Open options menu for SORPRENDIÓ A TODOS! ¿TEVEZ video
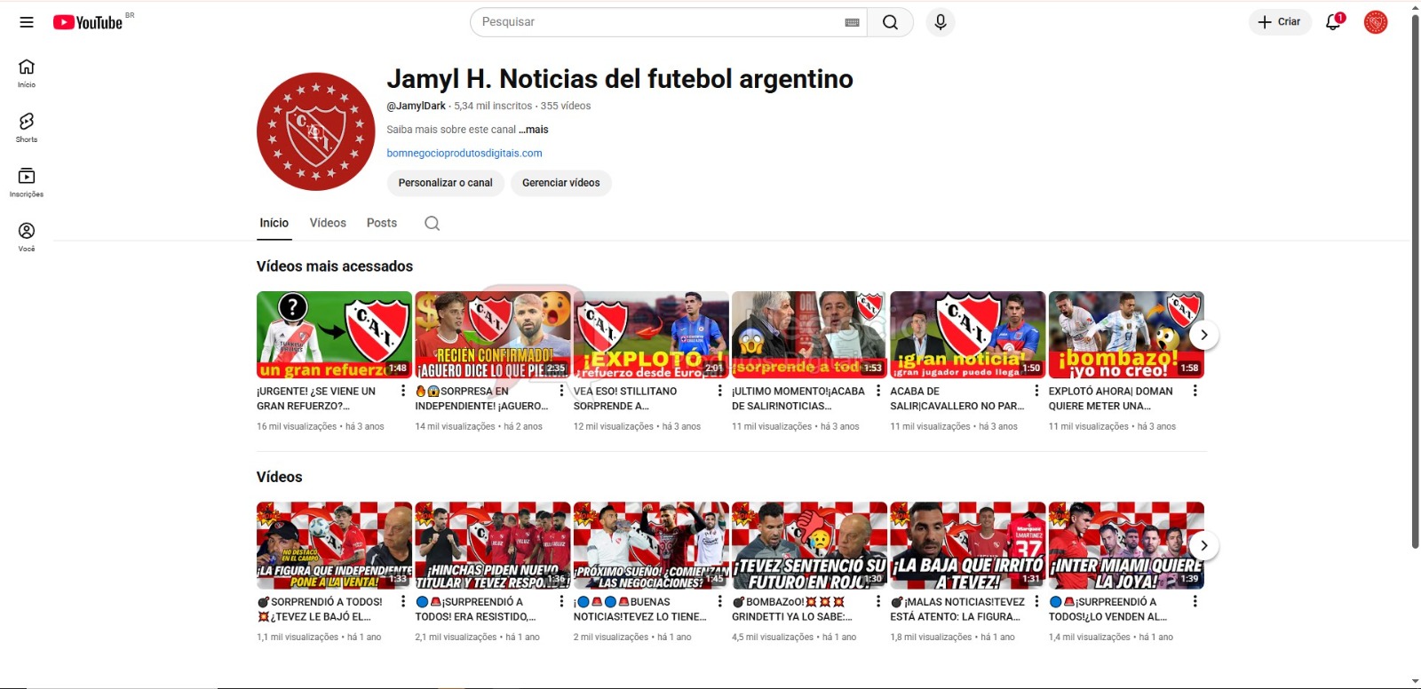1421x689 pixels. (403, 601)
